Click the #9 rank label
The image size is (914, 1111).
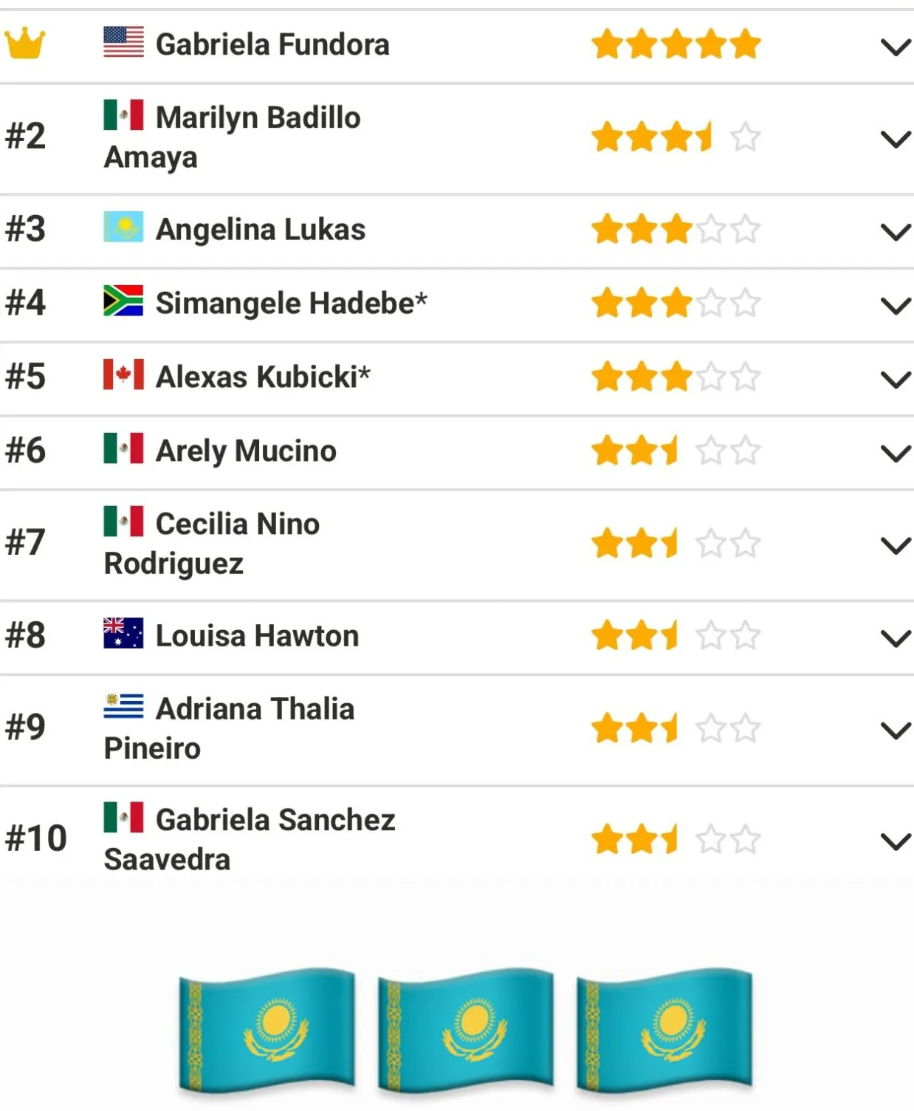pos(25,727)
